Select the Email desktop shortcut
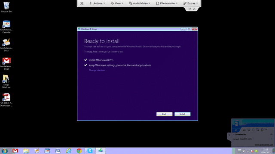The image size is (275, 154). pyautogui.click(x=6, y=63)
